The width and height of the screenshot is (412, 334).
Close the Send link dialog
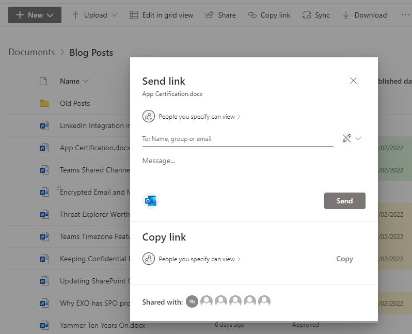353,81
